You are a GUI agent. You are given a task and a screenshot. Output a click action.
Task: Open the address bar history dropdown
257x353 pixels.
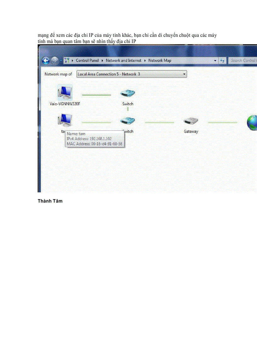(215, 60)
